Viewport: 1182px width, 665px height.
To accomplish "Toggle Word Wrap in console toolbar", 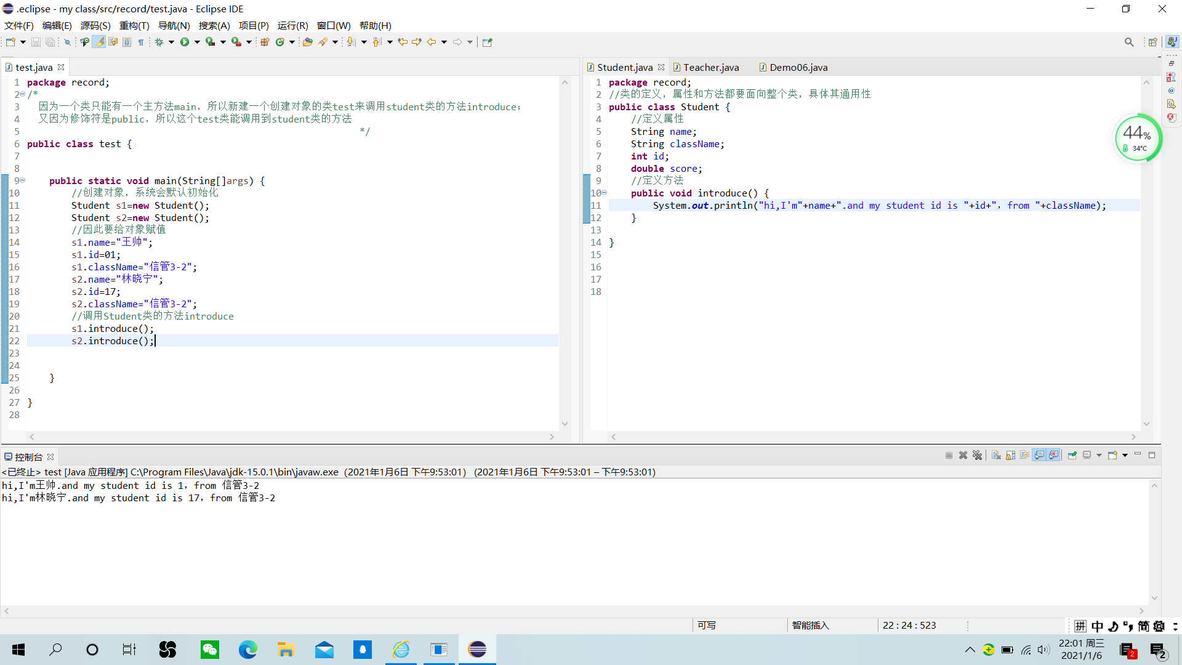I will [x=1024, y=456].
